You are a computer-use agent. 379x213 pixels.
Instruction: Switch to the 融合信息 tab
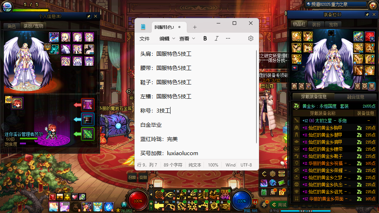click(x=355, y=97)
